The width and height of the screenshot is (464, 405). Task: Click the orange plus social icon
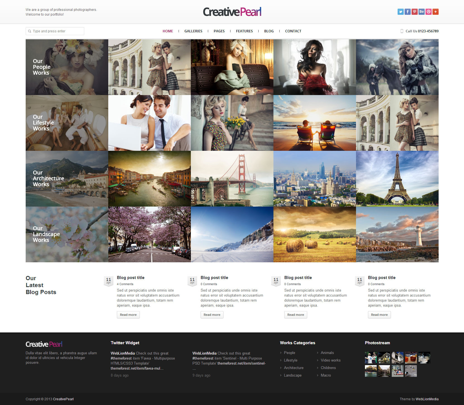point(435,12)
